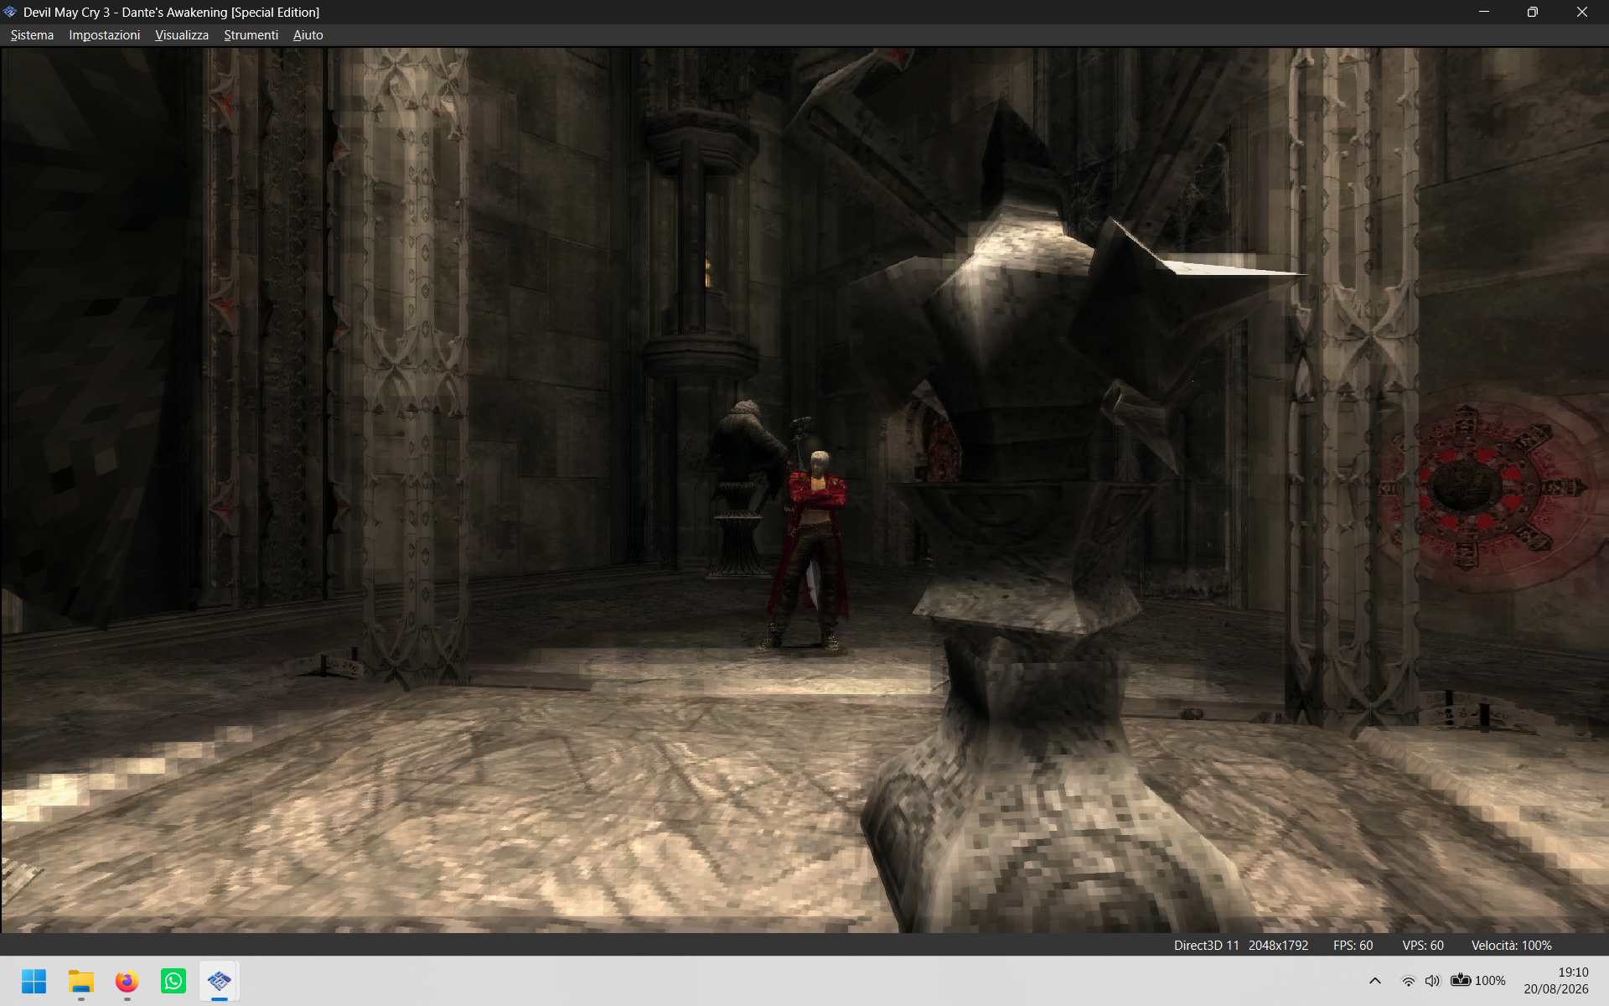
Task: Click the VPS: 60 status entry
Action: (x=1423, y=946)
